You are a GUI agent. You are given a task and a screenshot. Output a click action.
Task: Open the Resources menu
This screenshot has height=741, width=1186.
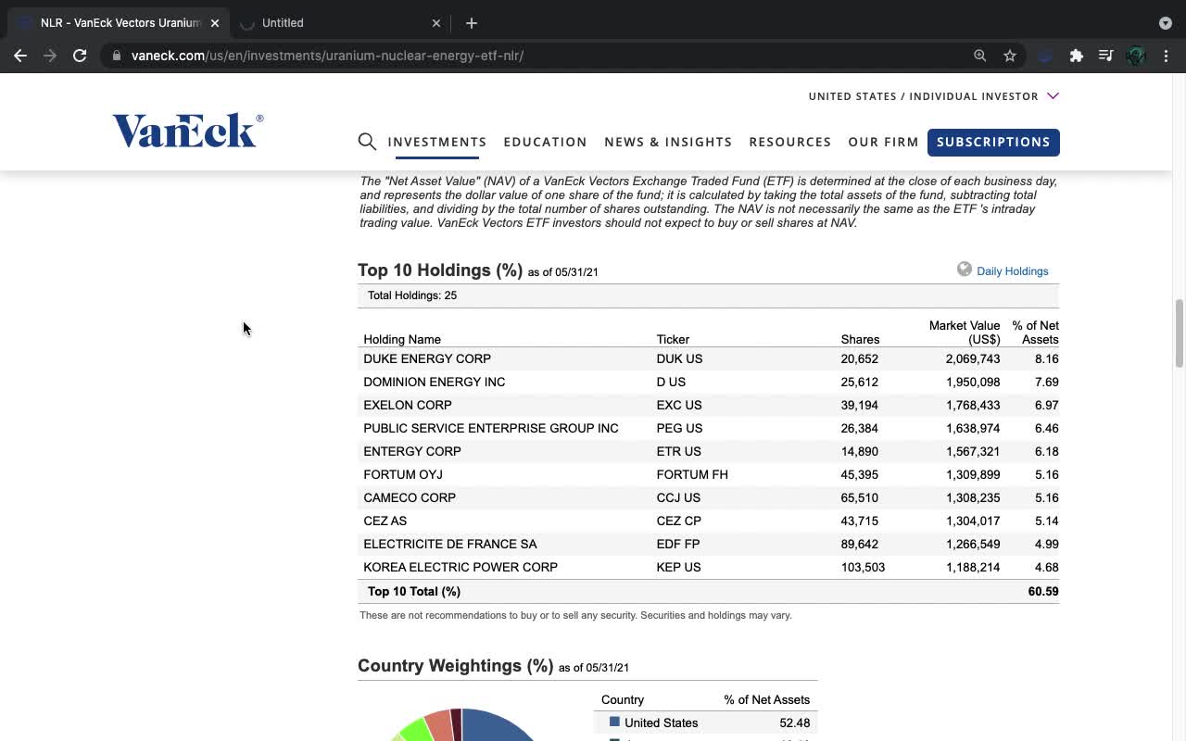[789, 142]
